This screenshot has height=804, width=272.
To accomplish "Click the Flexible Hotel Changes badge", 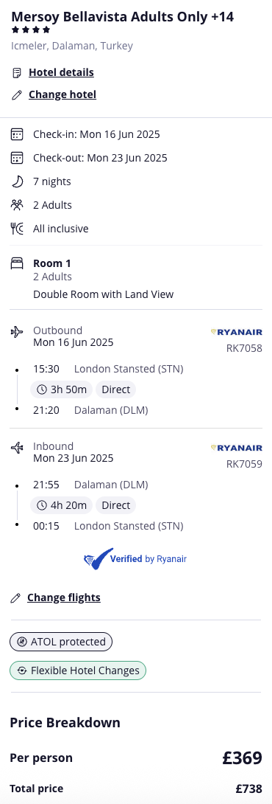I will (x=78, y=670).
